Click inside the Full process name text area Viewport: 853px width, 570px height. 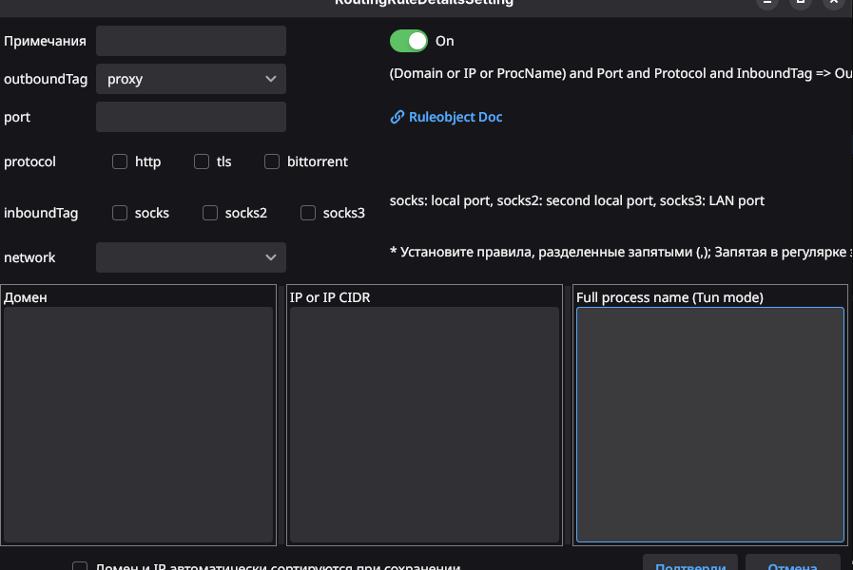click(x=710, y=425)
